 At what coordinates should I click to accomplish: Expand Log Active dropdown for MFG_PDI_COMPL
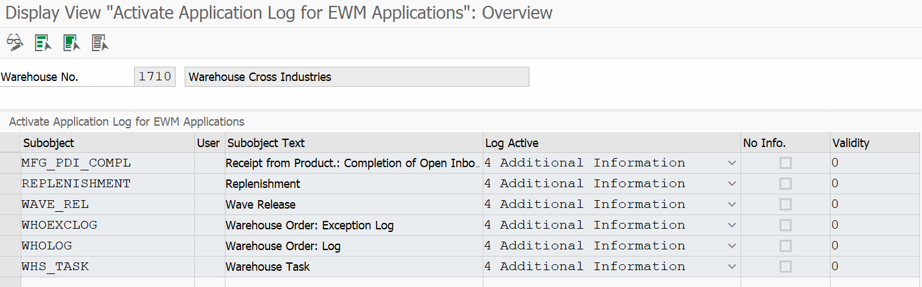click(732, 163)
